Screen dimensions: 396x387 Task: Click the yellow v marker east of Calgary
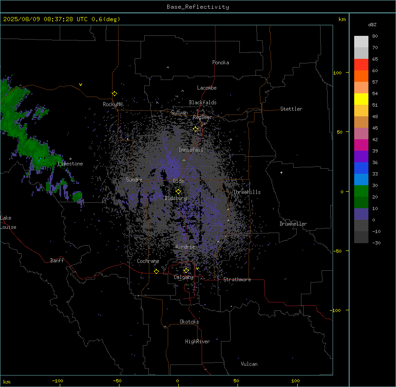197,268
